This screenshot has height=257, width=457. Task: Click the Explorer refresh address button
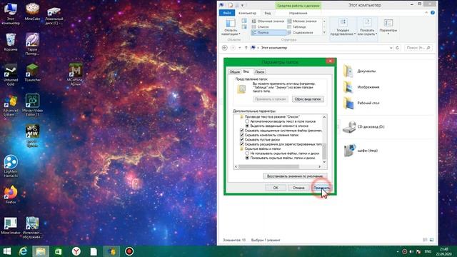pos(397,48)
